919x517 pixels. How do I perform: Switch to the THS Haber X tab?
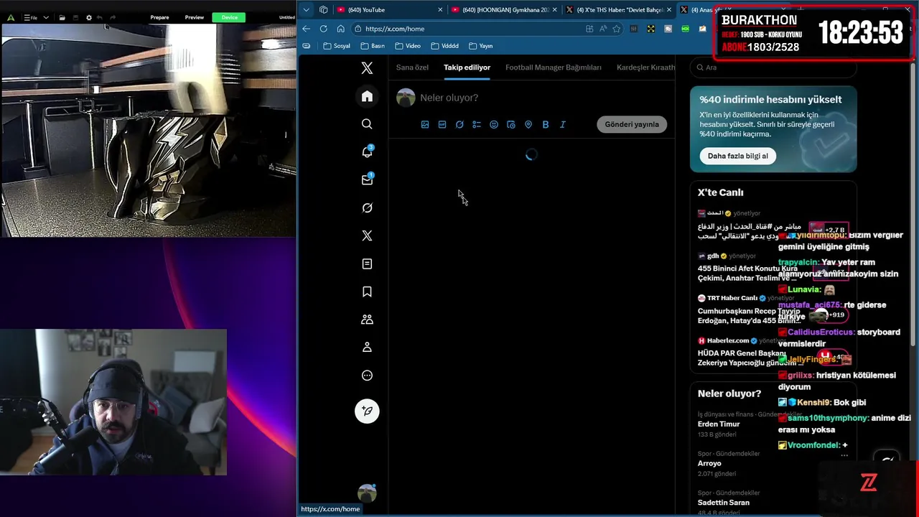pos(618,9)
